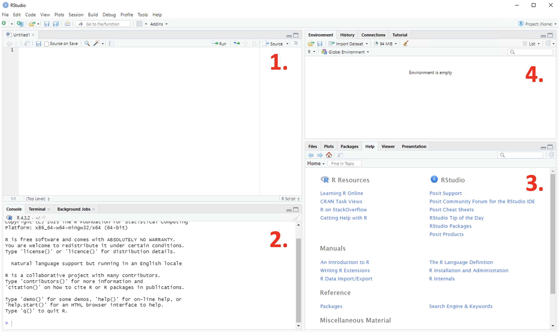Open the Code menu
The width and height of the screenshot is (559, 332).
click(30, 15)
